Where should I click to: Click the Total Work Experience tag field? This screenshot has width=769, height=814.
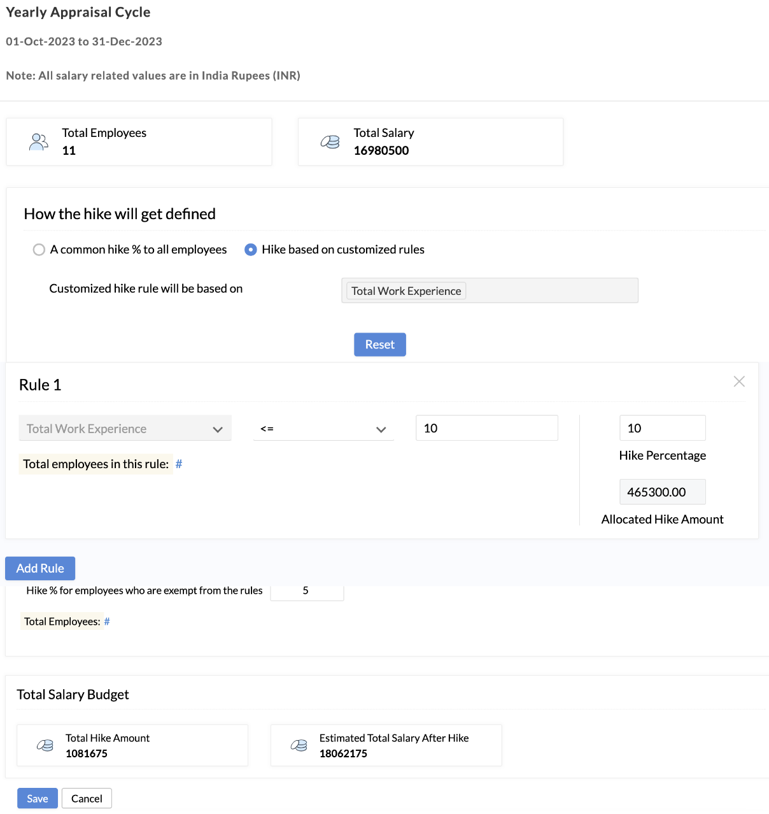[x=490, y=290]
